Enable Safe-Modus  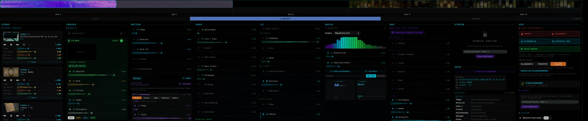(549, 49)
